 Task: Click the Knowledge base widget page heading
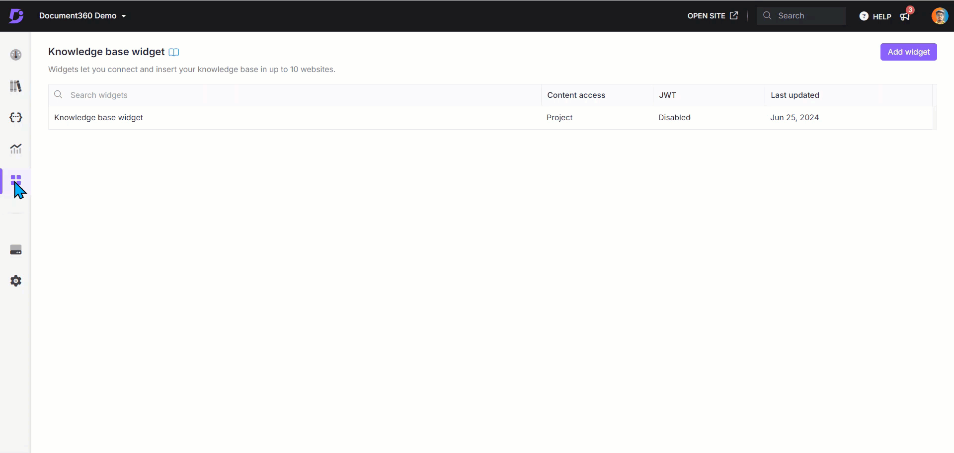coord(106,52)
